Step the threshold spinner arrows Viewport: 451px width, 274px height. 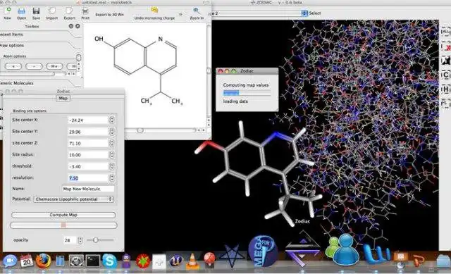pos(112,166)
